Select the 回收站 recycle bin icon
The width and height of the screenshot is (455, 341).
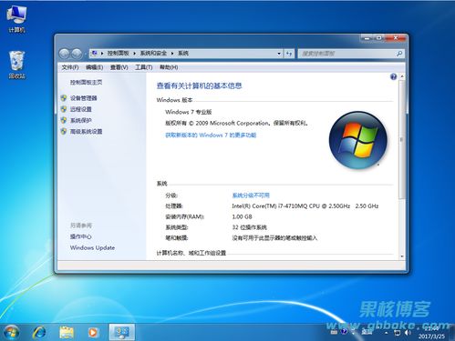(x=16, y=65)
